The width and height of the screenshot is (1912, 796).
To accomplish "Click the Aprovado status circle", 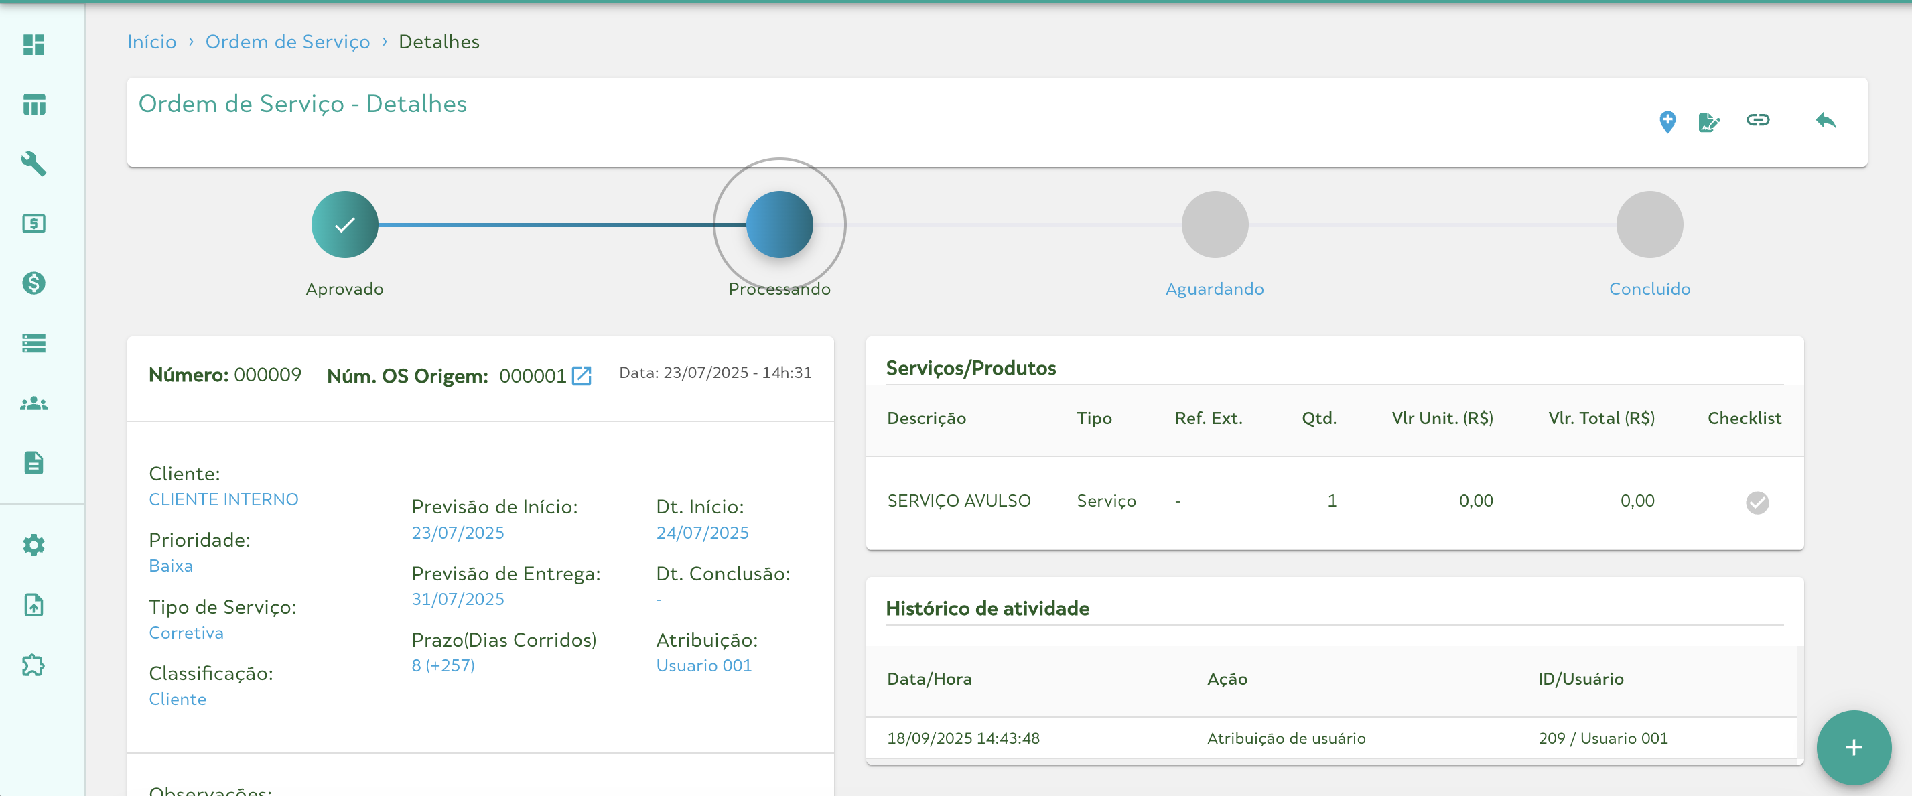I will pos(344,224).
